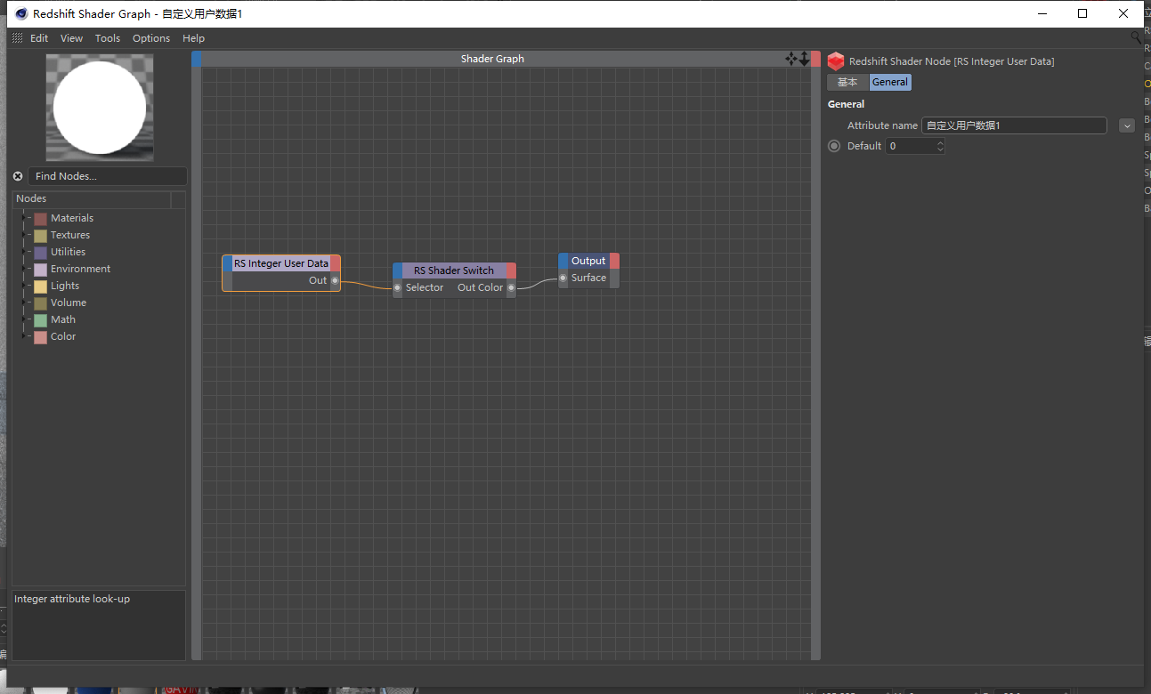This screenshot has width=1151, height=694.
Task: Click the blue input corner of the Output node
Action: [x=563, y=261]
